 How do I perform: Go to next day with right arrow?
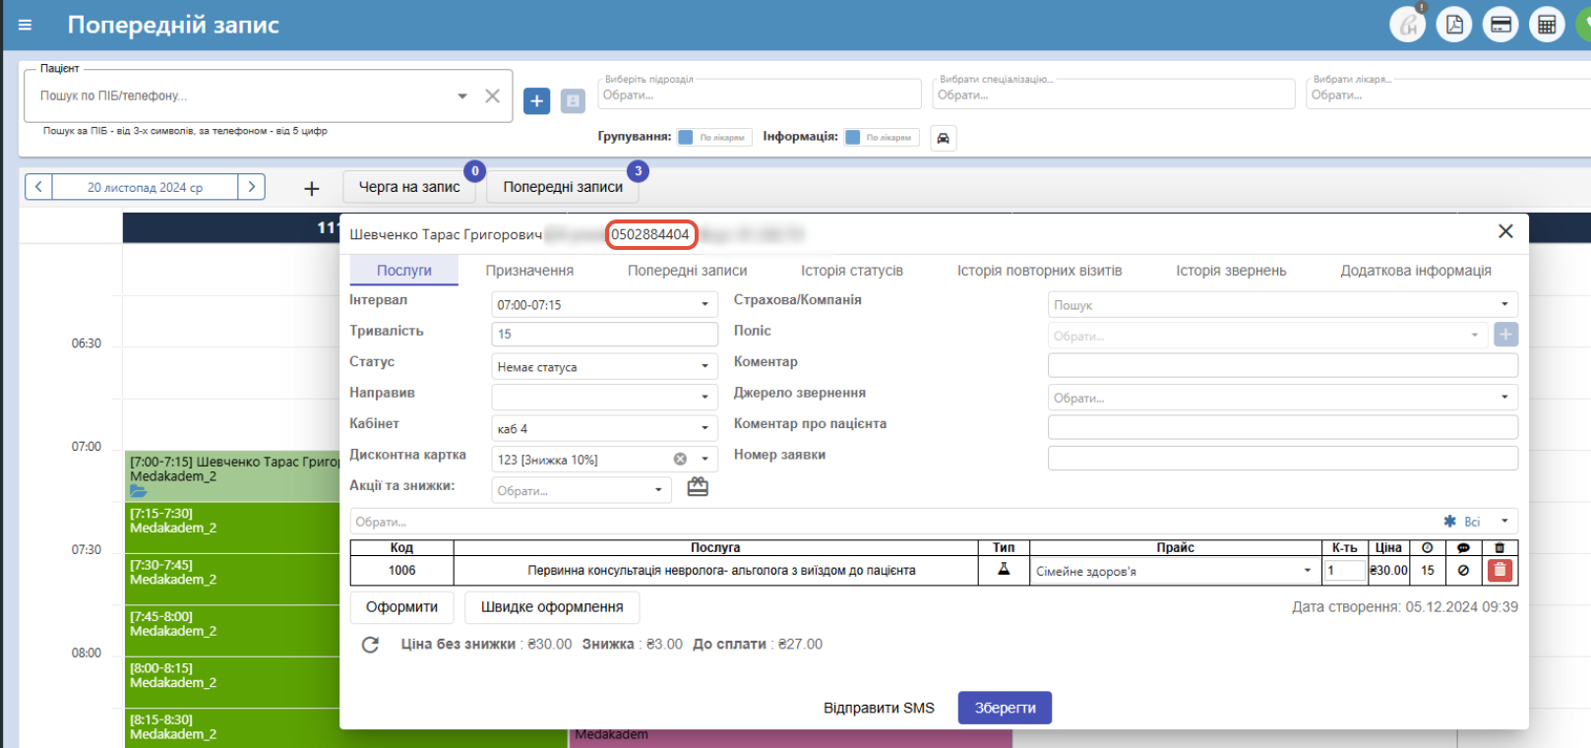(x=252, y=187)
